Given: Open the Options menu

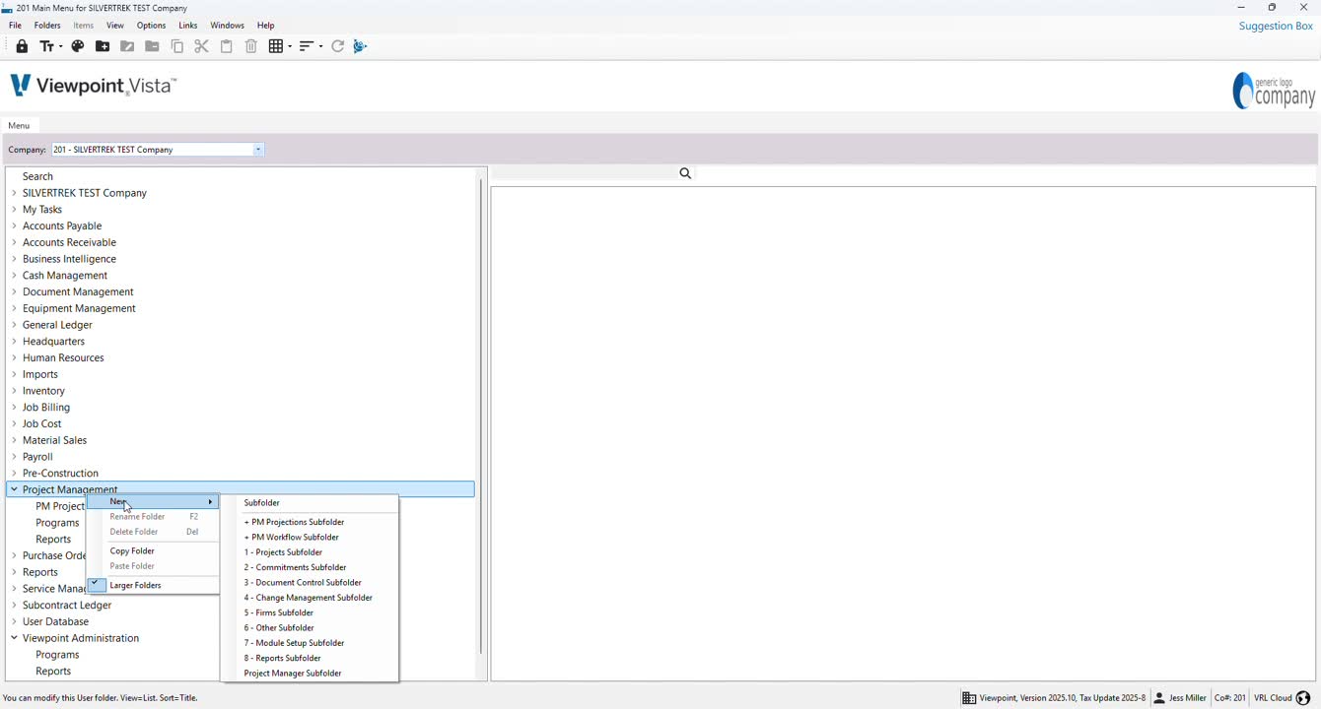Looking at the screenshot, I should [151, 26].
